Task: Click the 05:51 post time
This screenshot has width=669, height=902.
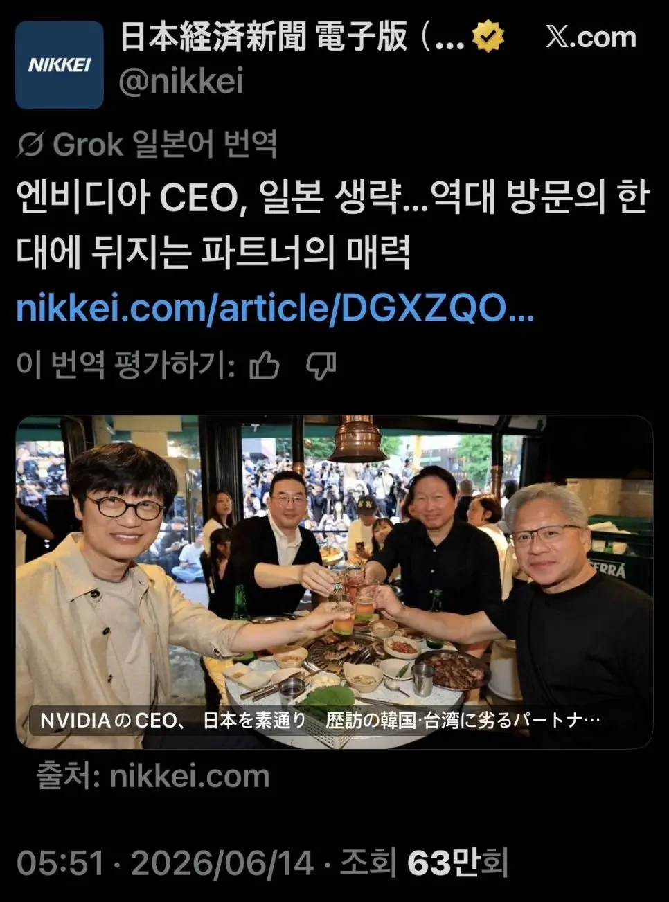Action: 60,863
